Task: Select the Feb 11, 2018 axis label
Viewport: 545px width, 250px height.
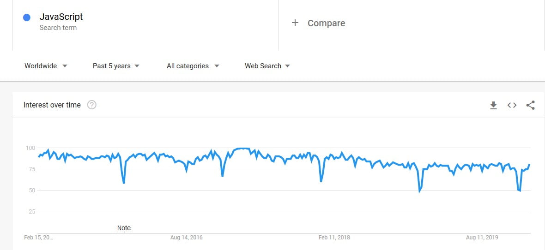Action: click(334, 238)
